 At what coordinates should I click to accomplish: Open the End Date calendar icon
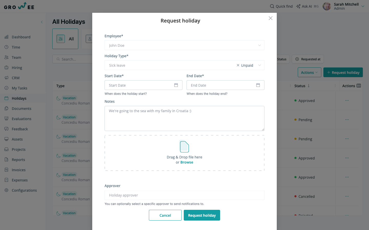coord(258,85)
